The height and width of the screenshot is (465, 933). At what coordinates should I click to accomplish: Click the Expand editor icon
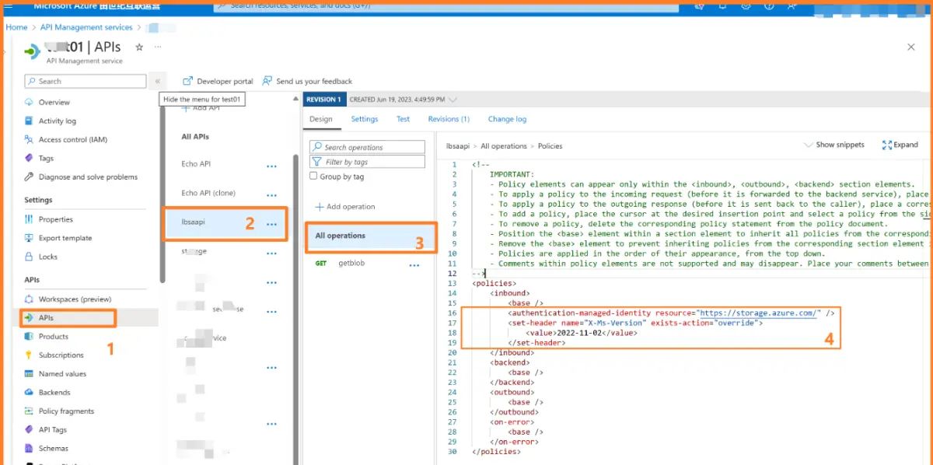point(887,145)
